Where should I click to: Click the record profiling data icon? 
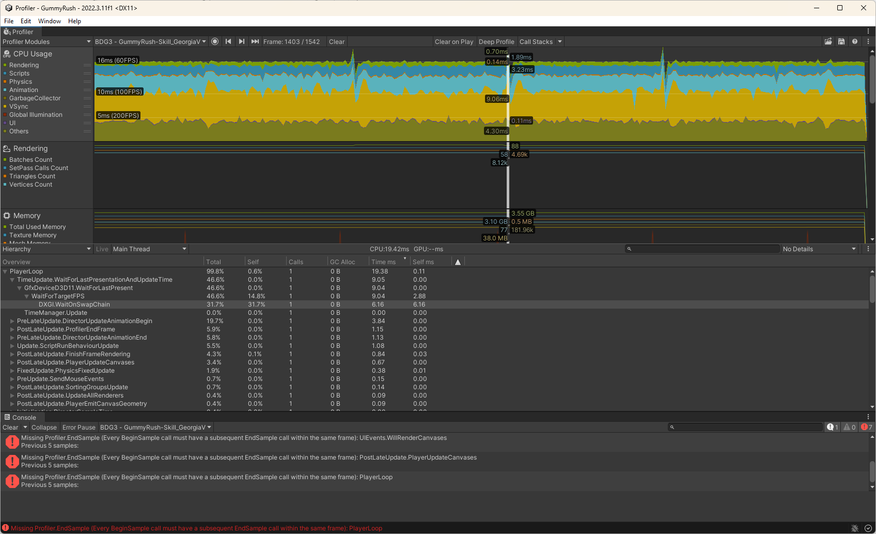(215, 41)
